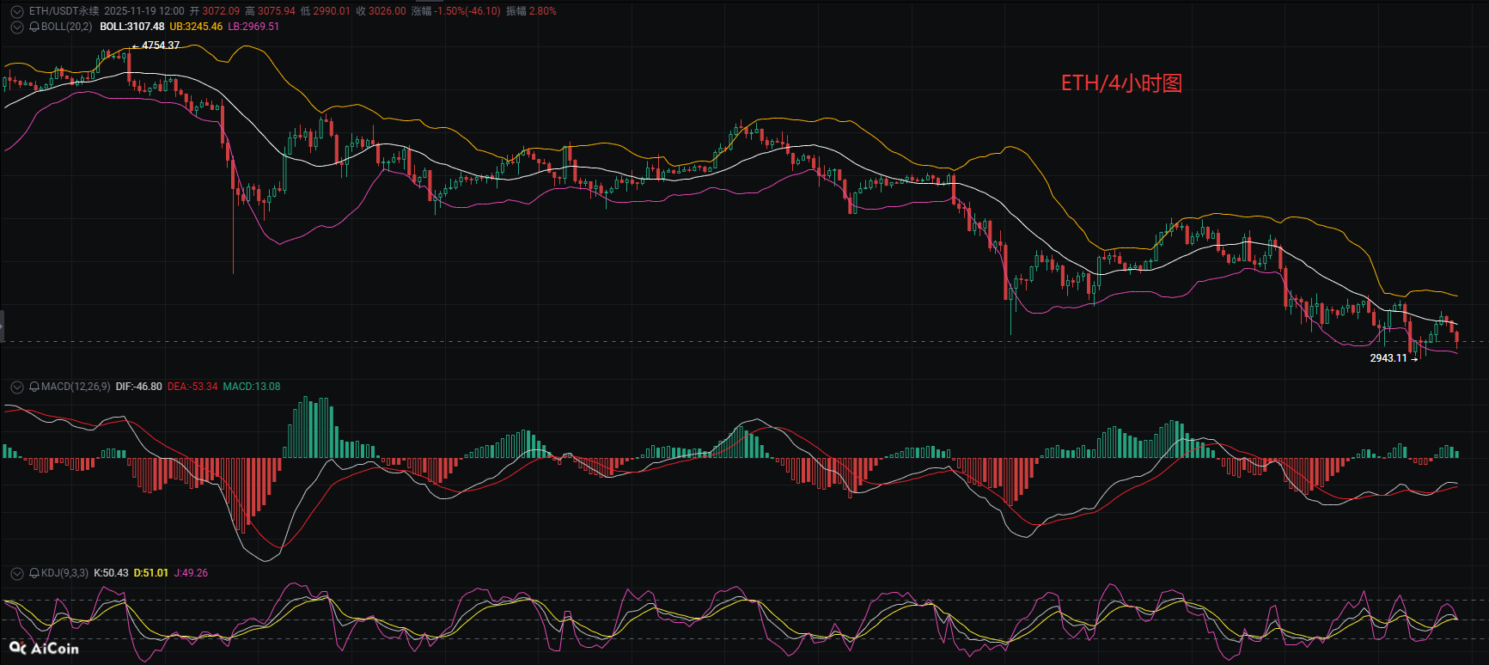Open MACD(12,26,9) indicator settings label
Image resolution: width=1489 pixels, height=665 pixels.
pos(76,387)
